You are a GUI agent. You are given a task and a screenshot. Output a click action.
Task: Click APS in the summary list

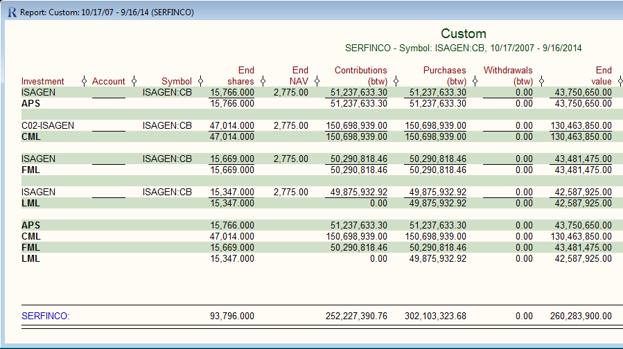click(x=30, y=225)
